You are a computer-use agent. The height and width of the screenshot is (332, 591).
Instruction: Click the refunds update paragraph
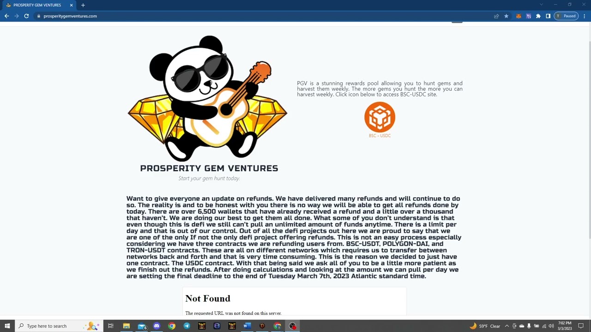point(294,237)
